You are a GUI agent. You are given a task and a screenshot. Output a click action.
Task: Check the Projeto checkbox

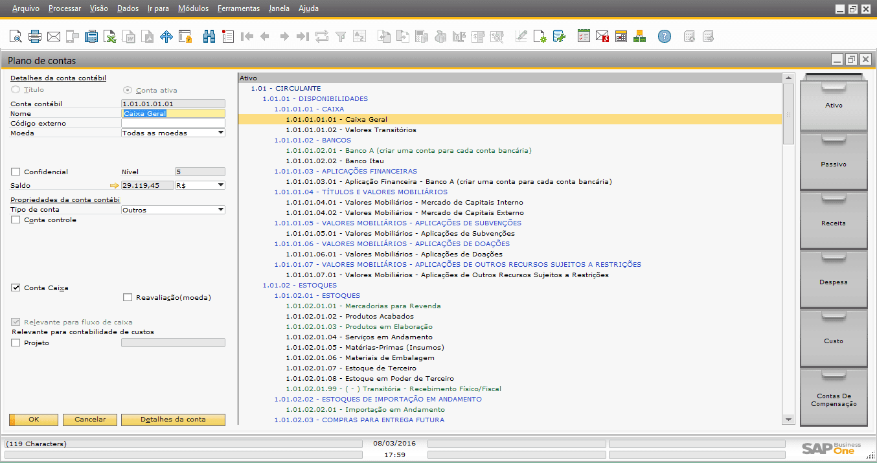pyautogui.click(x=16, y=343)
